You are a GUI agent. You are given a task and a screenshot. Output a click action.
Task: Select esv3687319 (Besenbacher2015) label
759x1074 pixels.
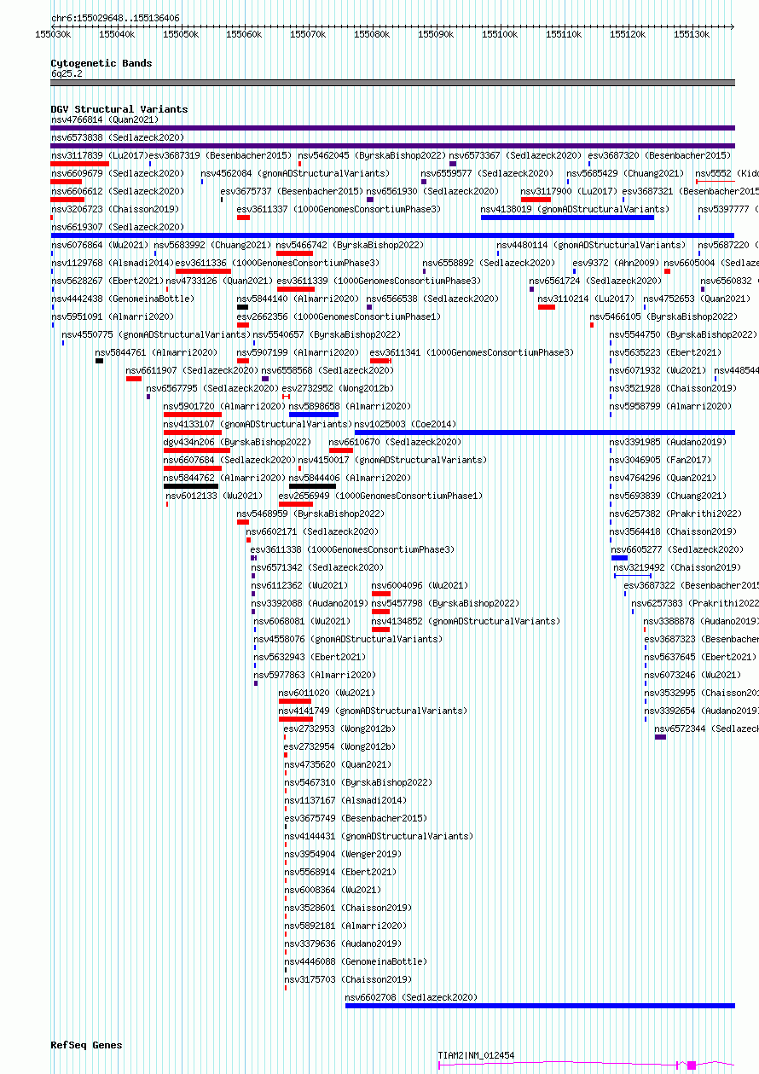coord(220,155)
